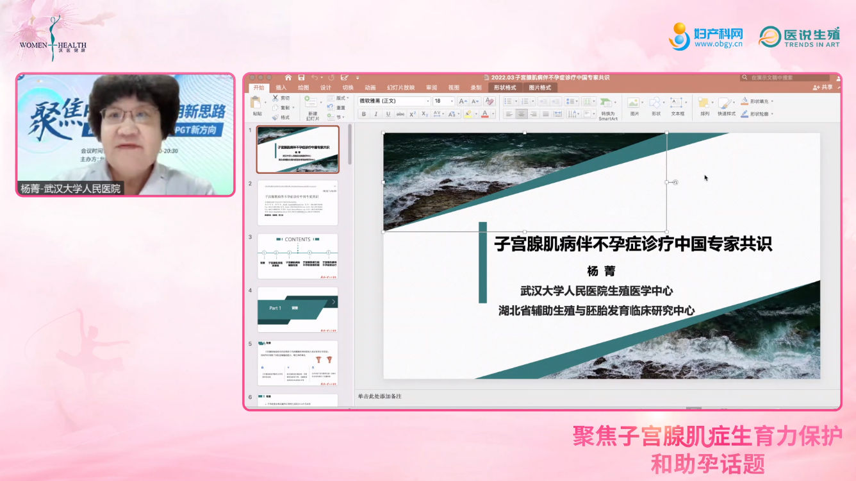This screenshot has height=481, width=856.
Task: Click the Share (共享) button
Action: point(823,88)
